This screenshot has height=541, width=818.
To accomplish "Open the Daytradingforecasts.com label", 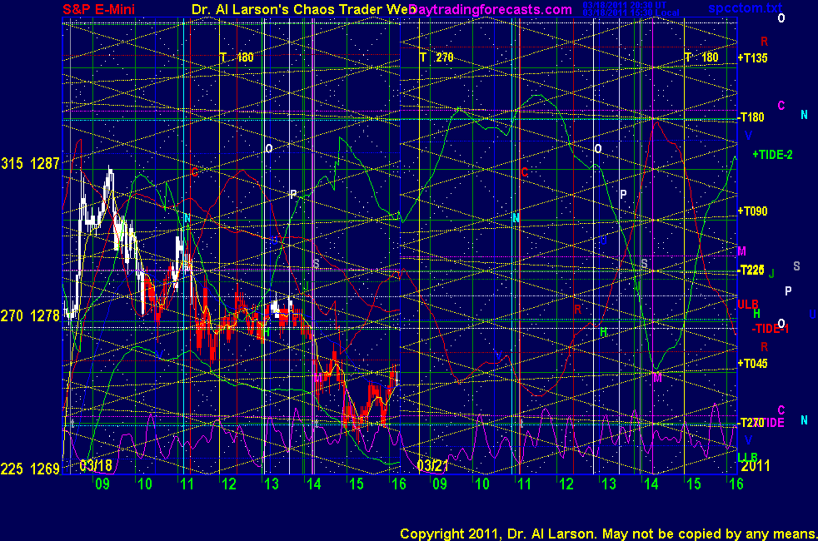I will [x=491, y=9].
